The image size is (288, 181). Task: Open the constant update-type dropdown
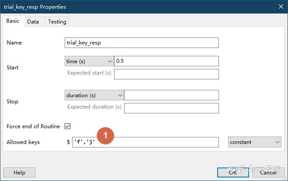point(255,142)
